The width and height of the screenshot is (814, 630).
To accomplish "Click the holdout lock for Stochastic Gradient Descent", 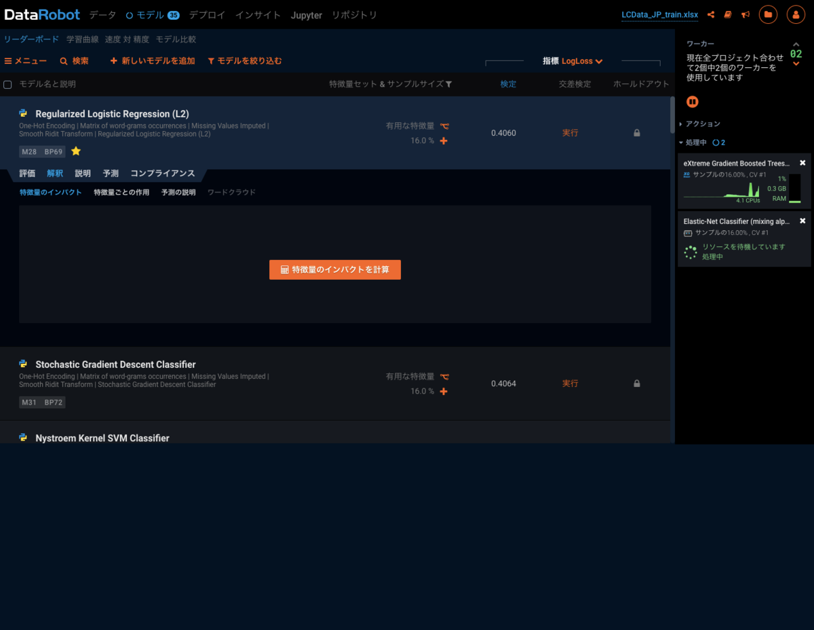I will pyautogui.click(x=637, y=384).
